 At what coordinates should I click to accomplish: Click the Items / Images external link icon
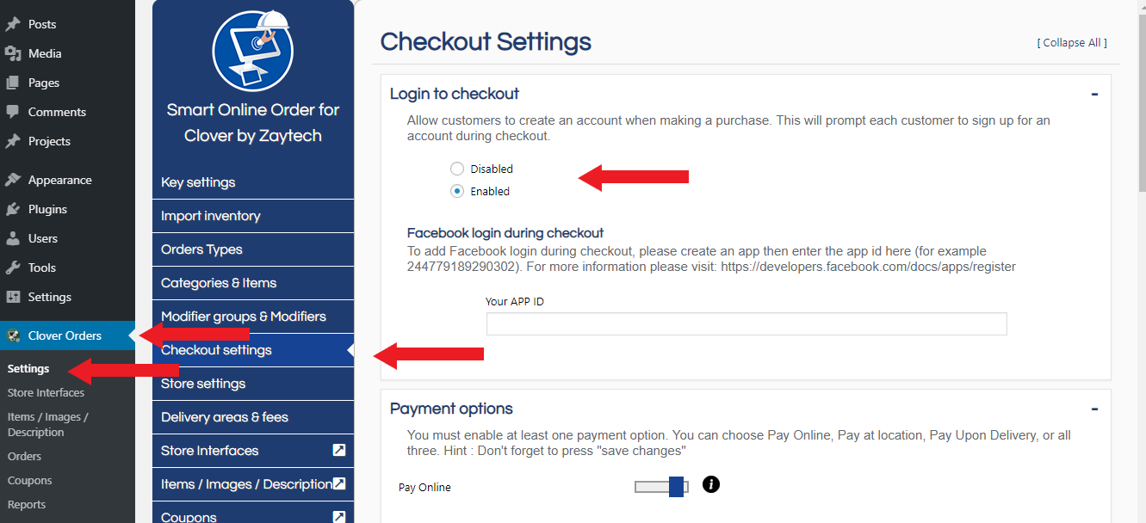339,483
